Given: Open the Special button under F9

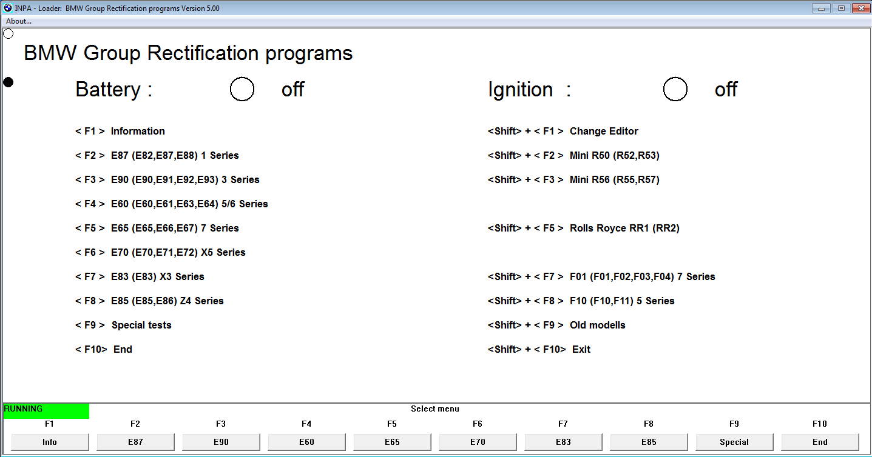Looking at the screenshot, I should pyautogui.click(x=734, y=442).
